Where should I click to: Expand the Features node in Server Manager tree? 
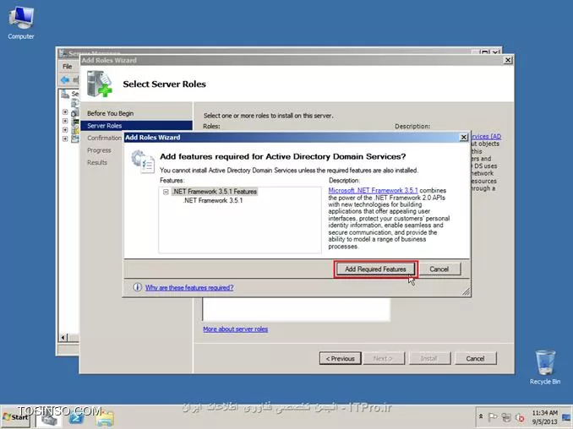[65, 112]
